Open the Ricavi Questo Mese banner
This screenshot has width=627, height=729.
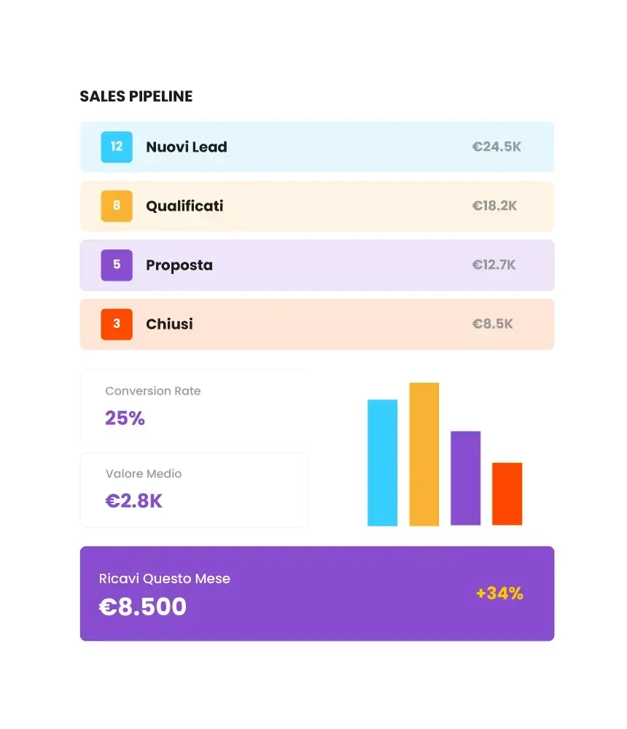click(316, 593)
